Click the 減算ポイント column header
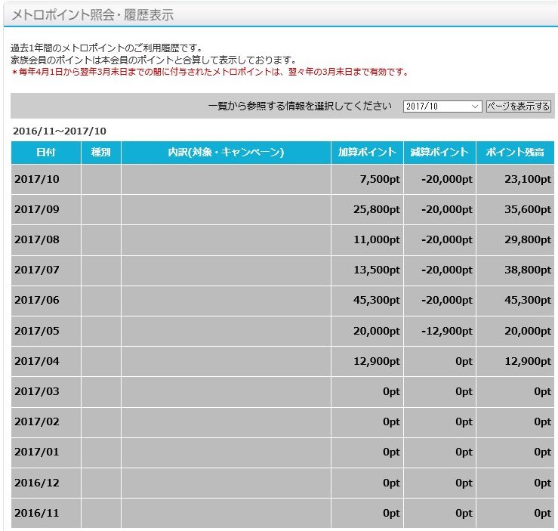558x531 pixels. click(x=440, y=153)
